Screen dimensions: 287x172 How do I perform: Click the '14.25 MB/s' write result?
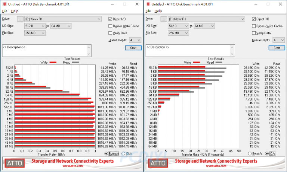pyautogui.click(x=108, y=68)
